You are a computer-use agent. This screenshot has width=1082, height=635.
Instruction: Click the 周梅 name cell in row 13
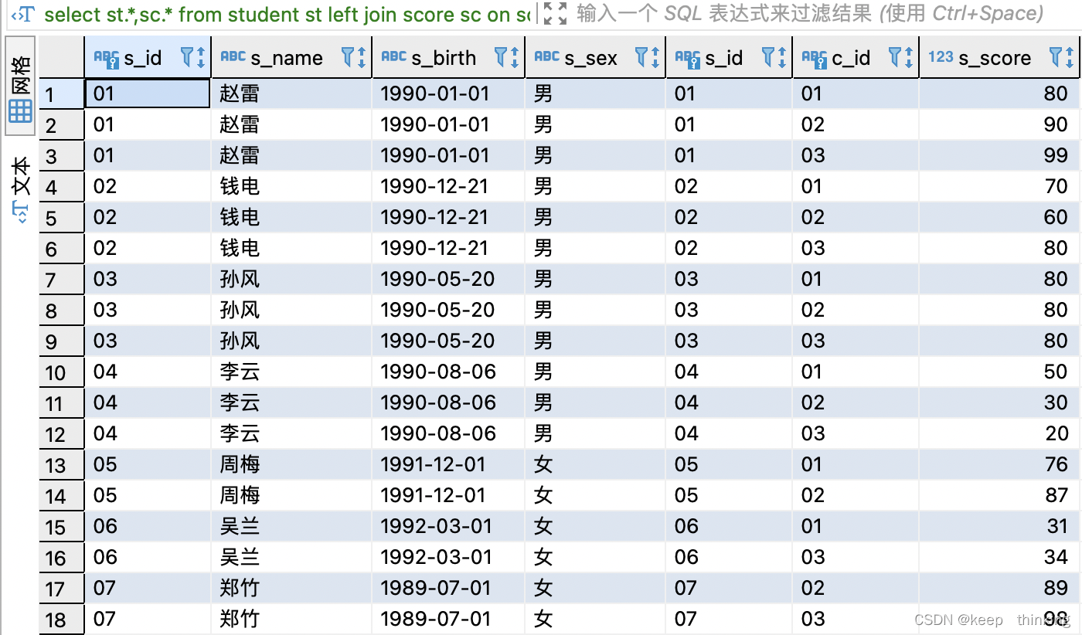tap(291, 464)
